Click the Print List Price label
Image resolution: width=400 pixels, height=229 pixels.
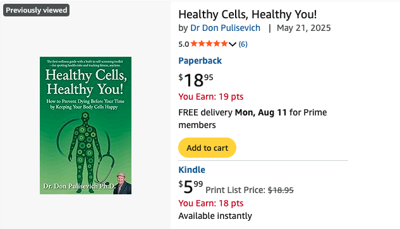[236, 190]
